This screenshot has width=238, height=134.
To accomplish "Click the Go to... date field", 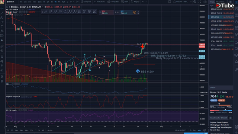I will (50, 130).
